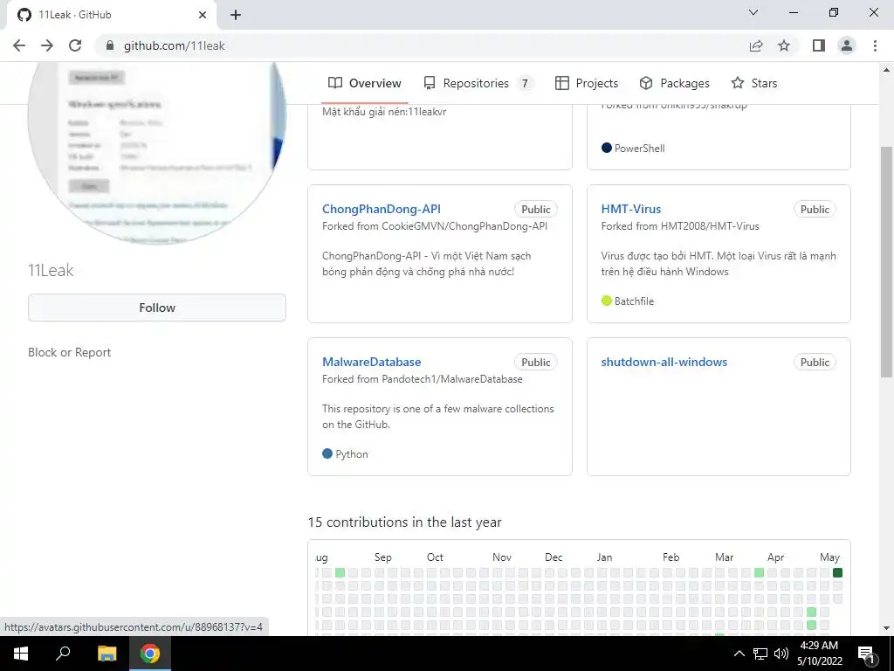
Task: Open the Pandotech1/MalwareDatabase fork source
Action: point(452,379)
